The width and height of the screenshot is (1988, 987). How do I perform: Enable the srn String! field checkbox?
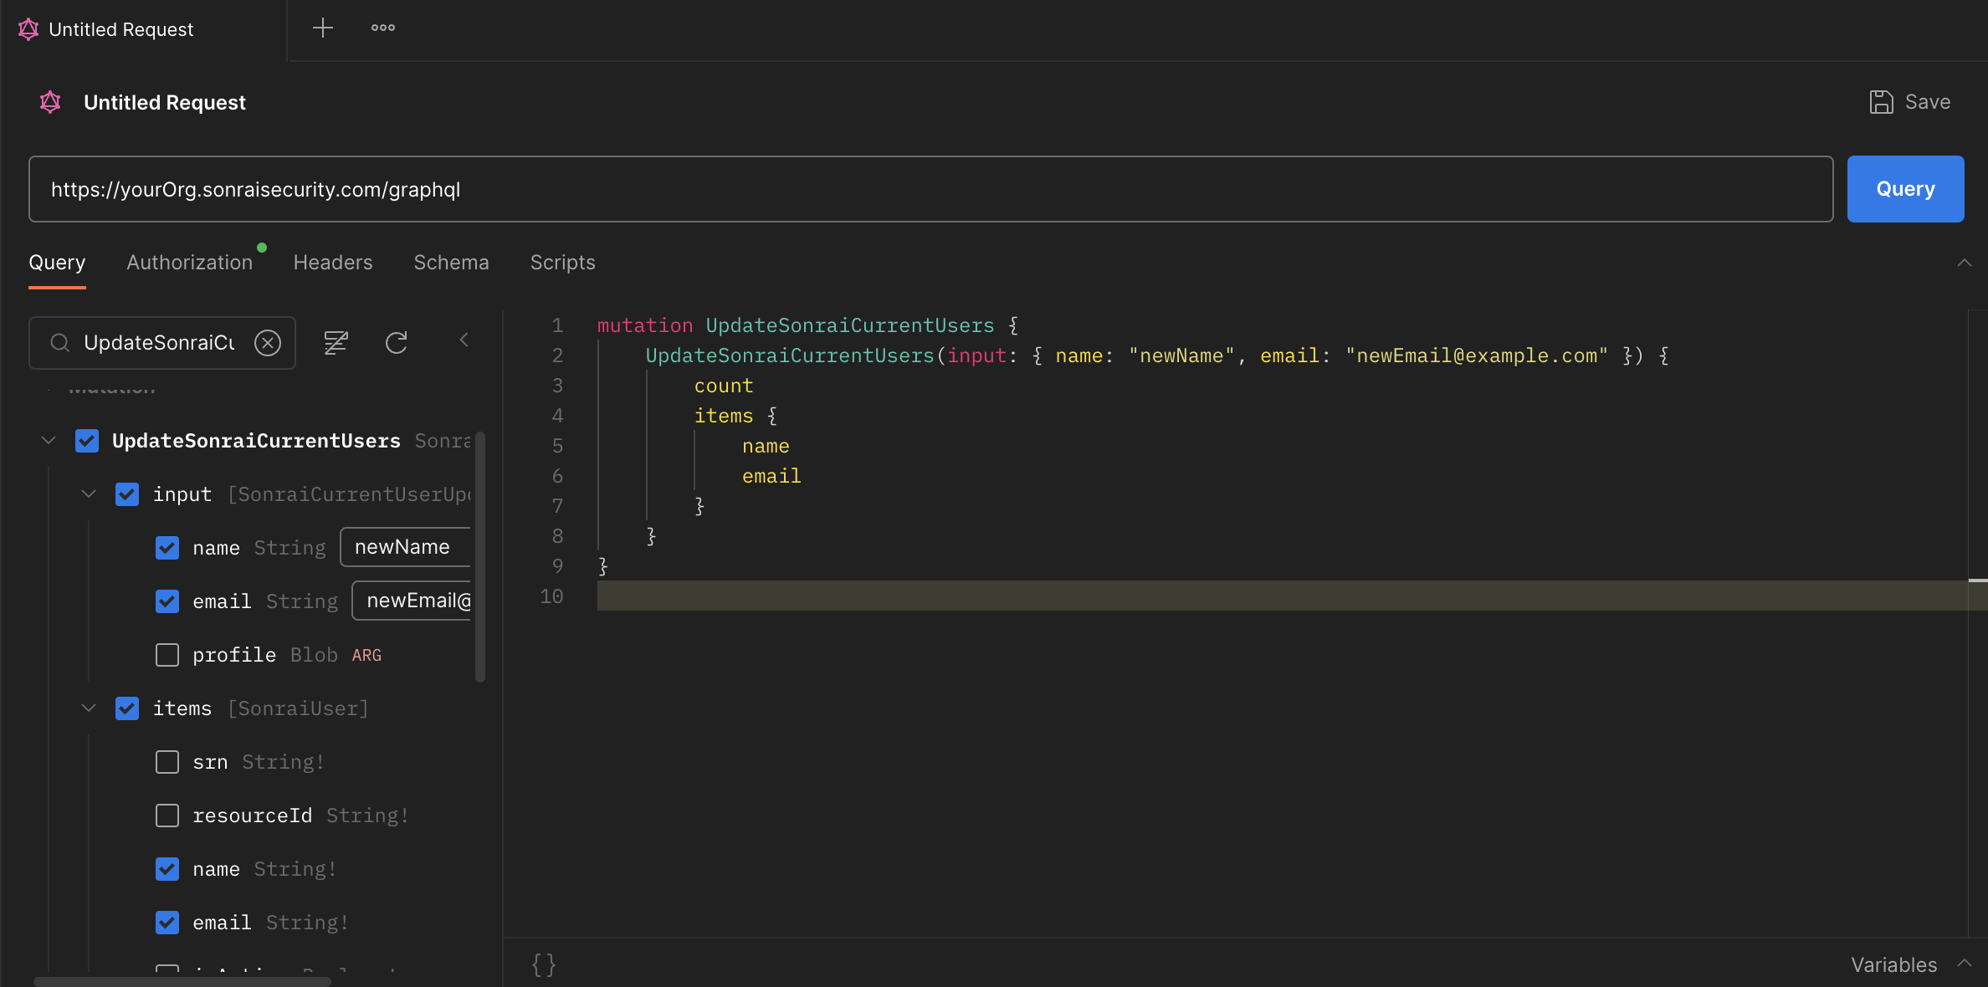click(x=167, y=762)
